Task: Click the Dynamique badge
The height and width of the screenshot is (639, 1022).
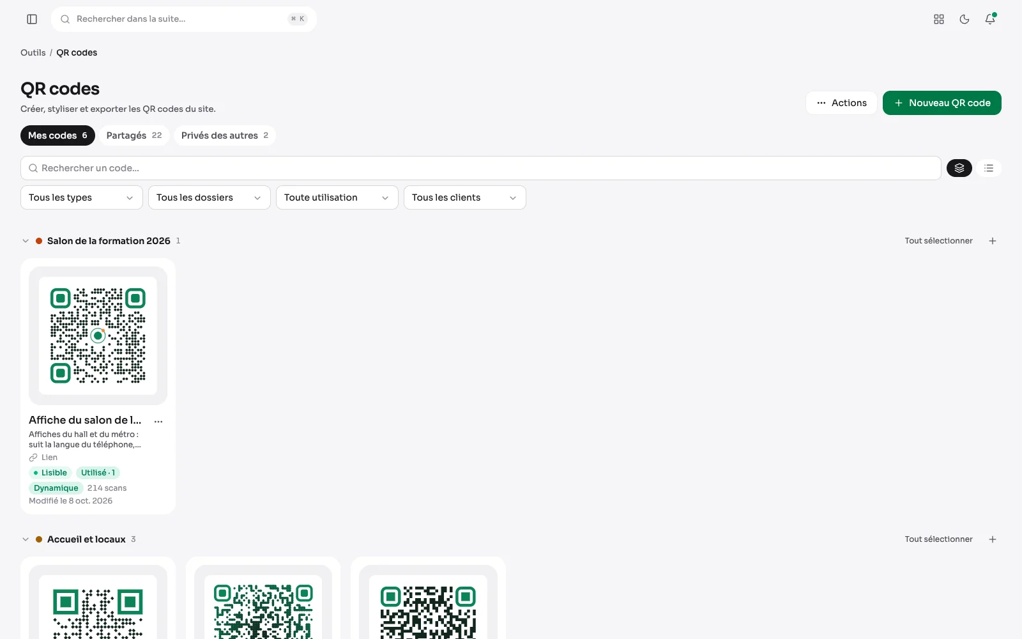Action: (56, 488)
